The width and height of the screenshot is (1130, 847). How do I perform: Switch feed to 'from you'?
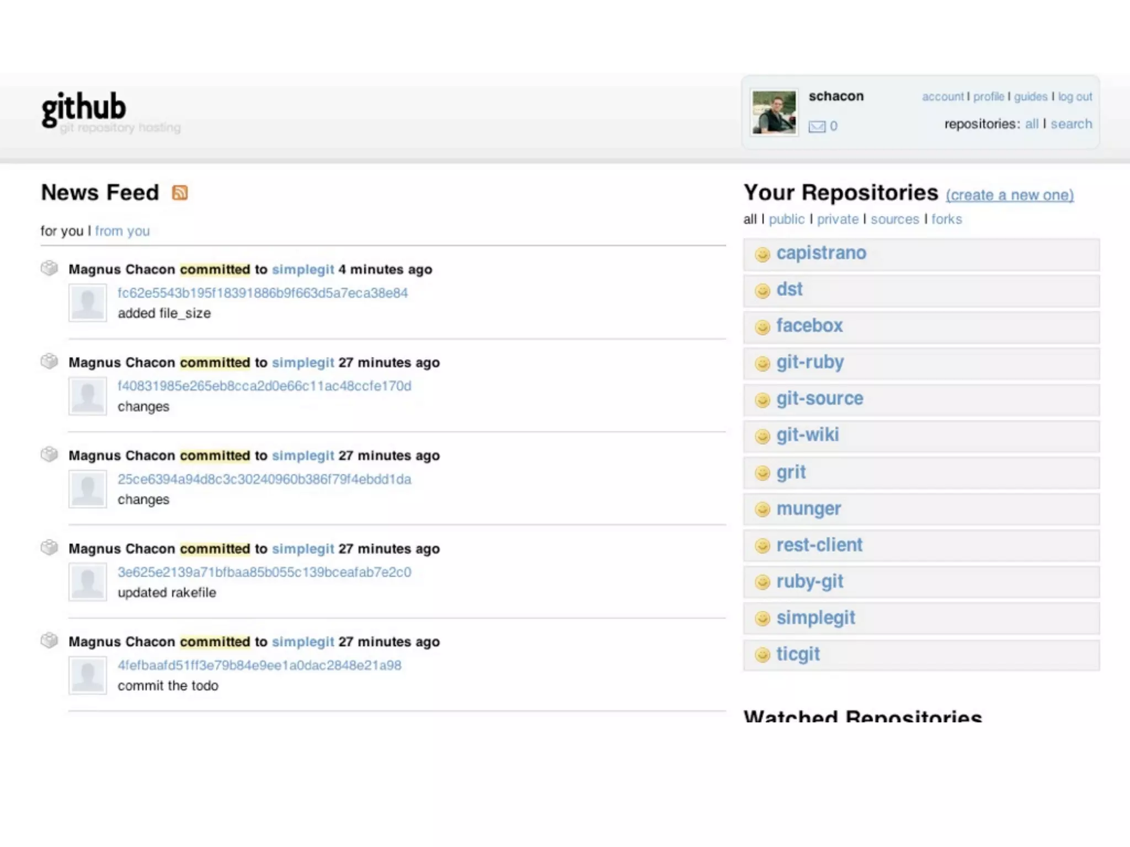122,231
